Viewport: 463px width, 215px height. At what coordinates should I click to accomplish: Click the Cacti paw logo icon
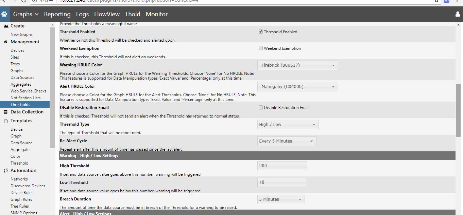[x=4, y=14]
